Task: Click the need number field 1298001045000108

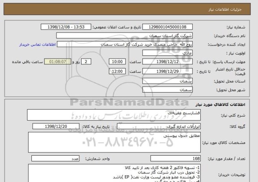Action: [168, 27]
